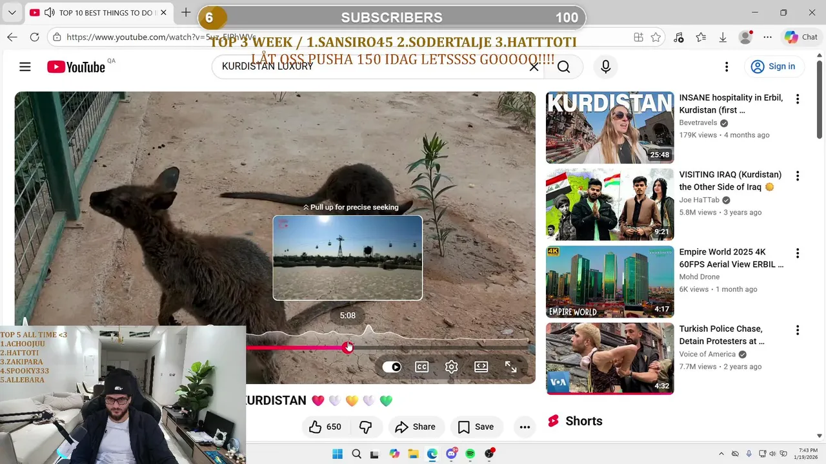Viewport: 826px width, 464px height.
Task: Open Windows Start menu
Action: click(x=337, y=454)
